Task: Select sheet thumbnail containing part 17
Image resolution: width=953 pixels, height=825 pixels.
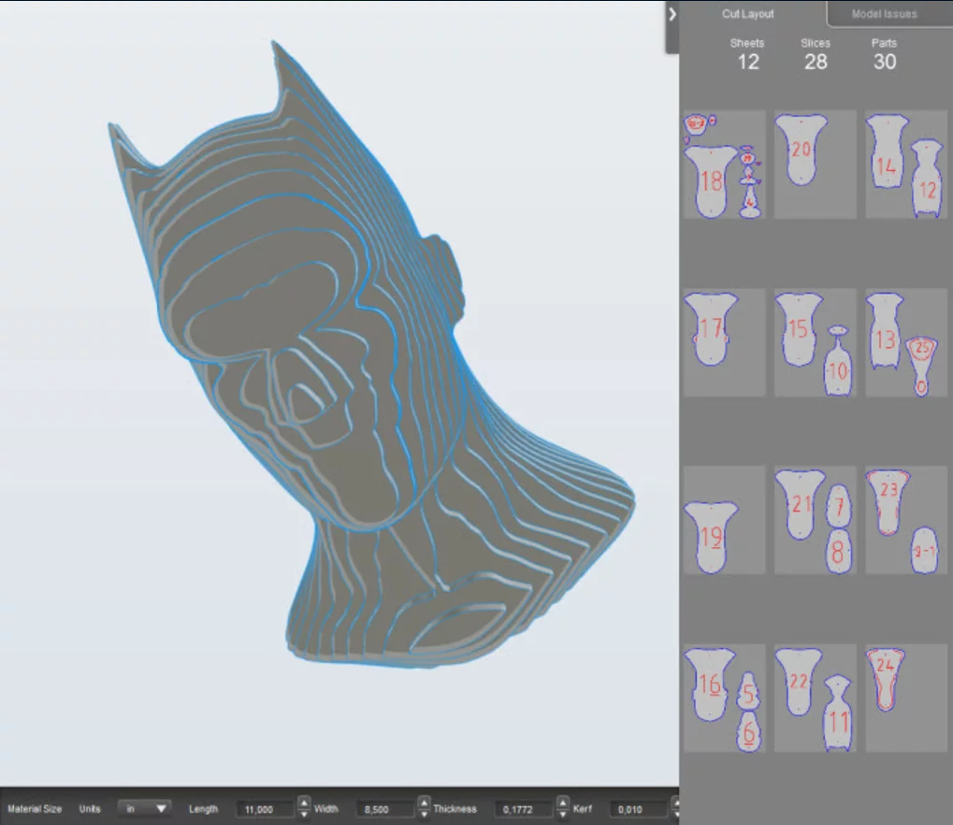Action: tap(725, 343)
